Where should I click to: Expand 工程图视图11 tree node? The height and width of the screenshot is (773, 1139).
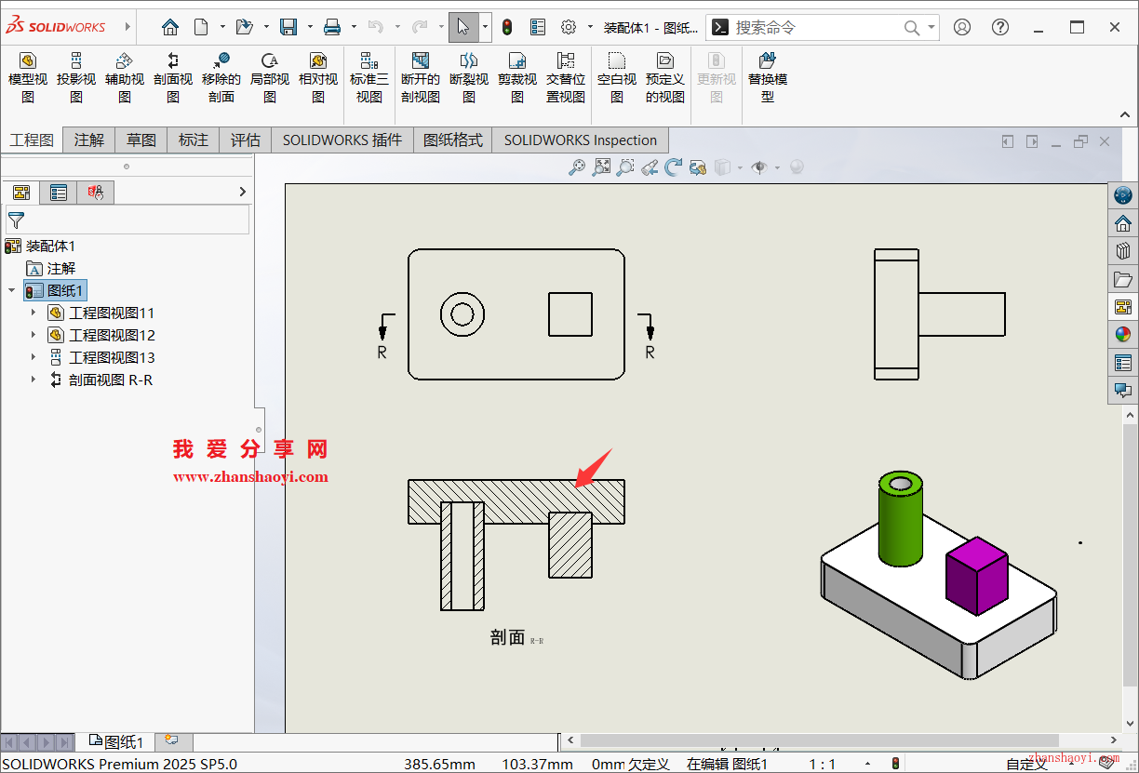point(33,313)
